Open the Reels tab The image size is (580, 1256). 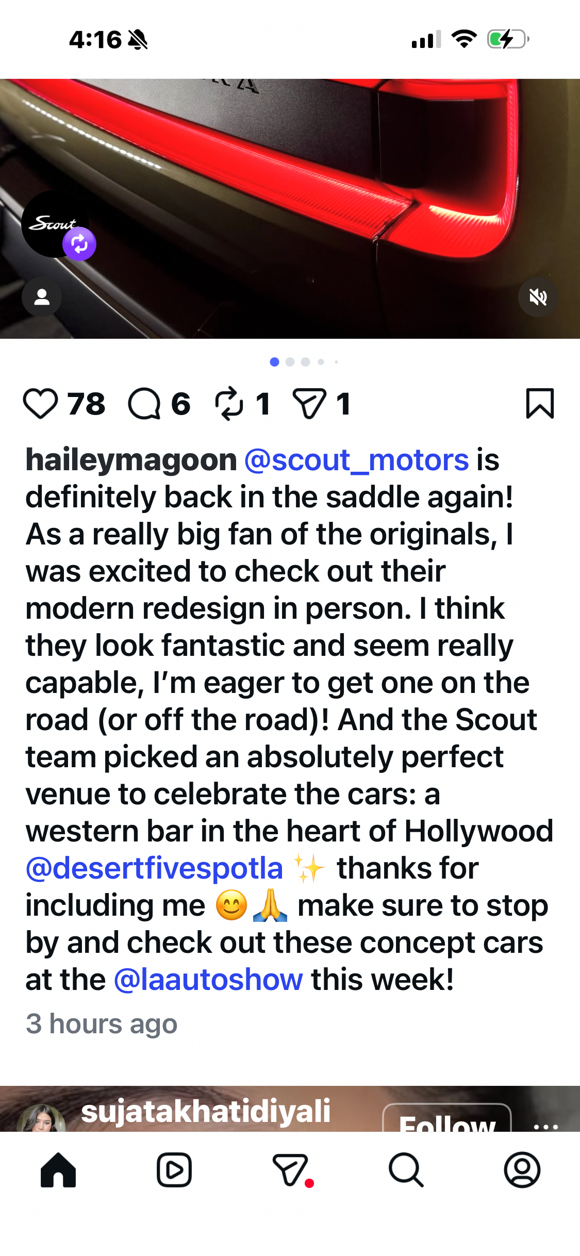pos(174,1170)
